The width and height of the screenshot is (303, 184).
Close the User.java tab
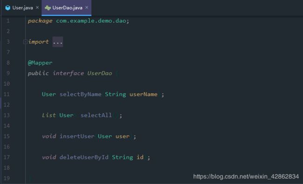37,7
